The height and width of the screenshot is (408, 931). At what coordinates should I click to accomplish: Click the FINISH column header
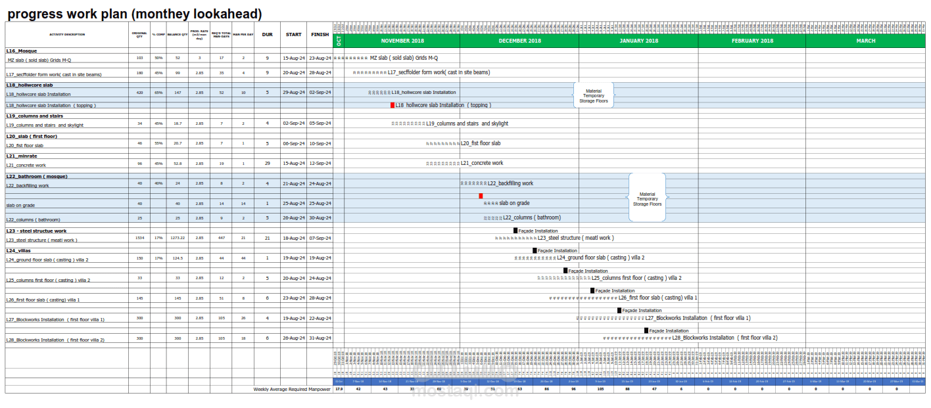[x=320, y=34]
